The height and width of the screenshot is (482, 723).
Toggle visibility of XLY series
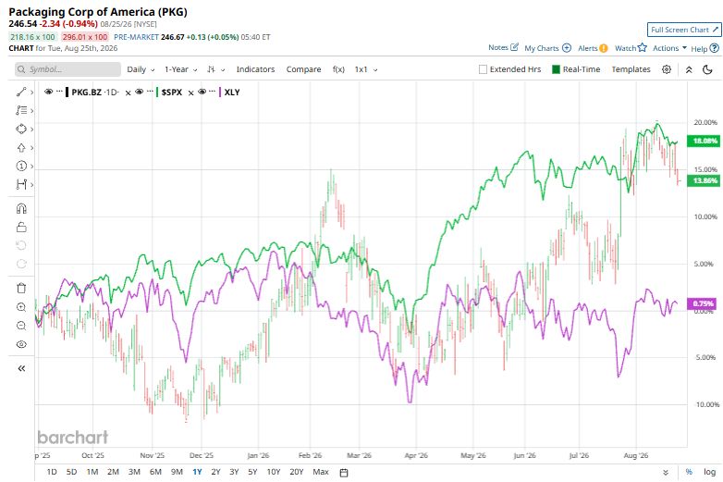point(202,92)
